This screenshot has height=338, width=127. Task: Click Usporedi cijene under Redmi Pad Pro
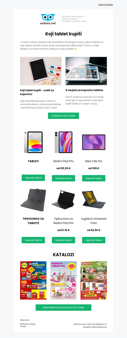point(63,178)
